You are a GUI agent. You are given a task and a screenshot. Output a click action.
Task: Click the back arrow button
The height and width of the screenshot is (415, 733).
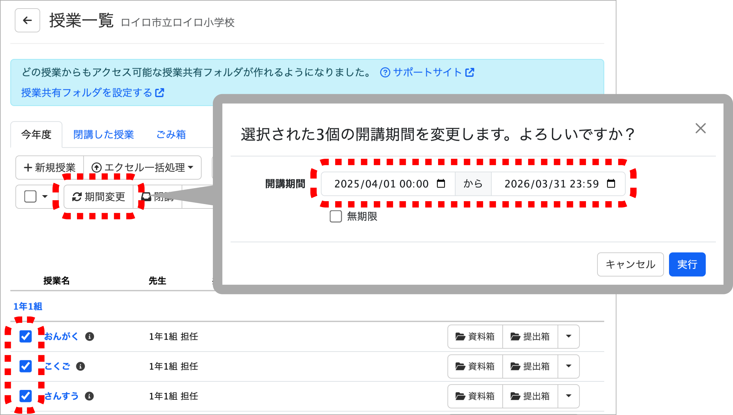click(x=28, y=21)
